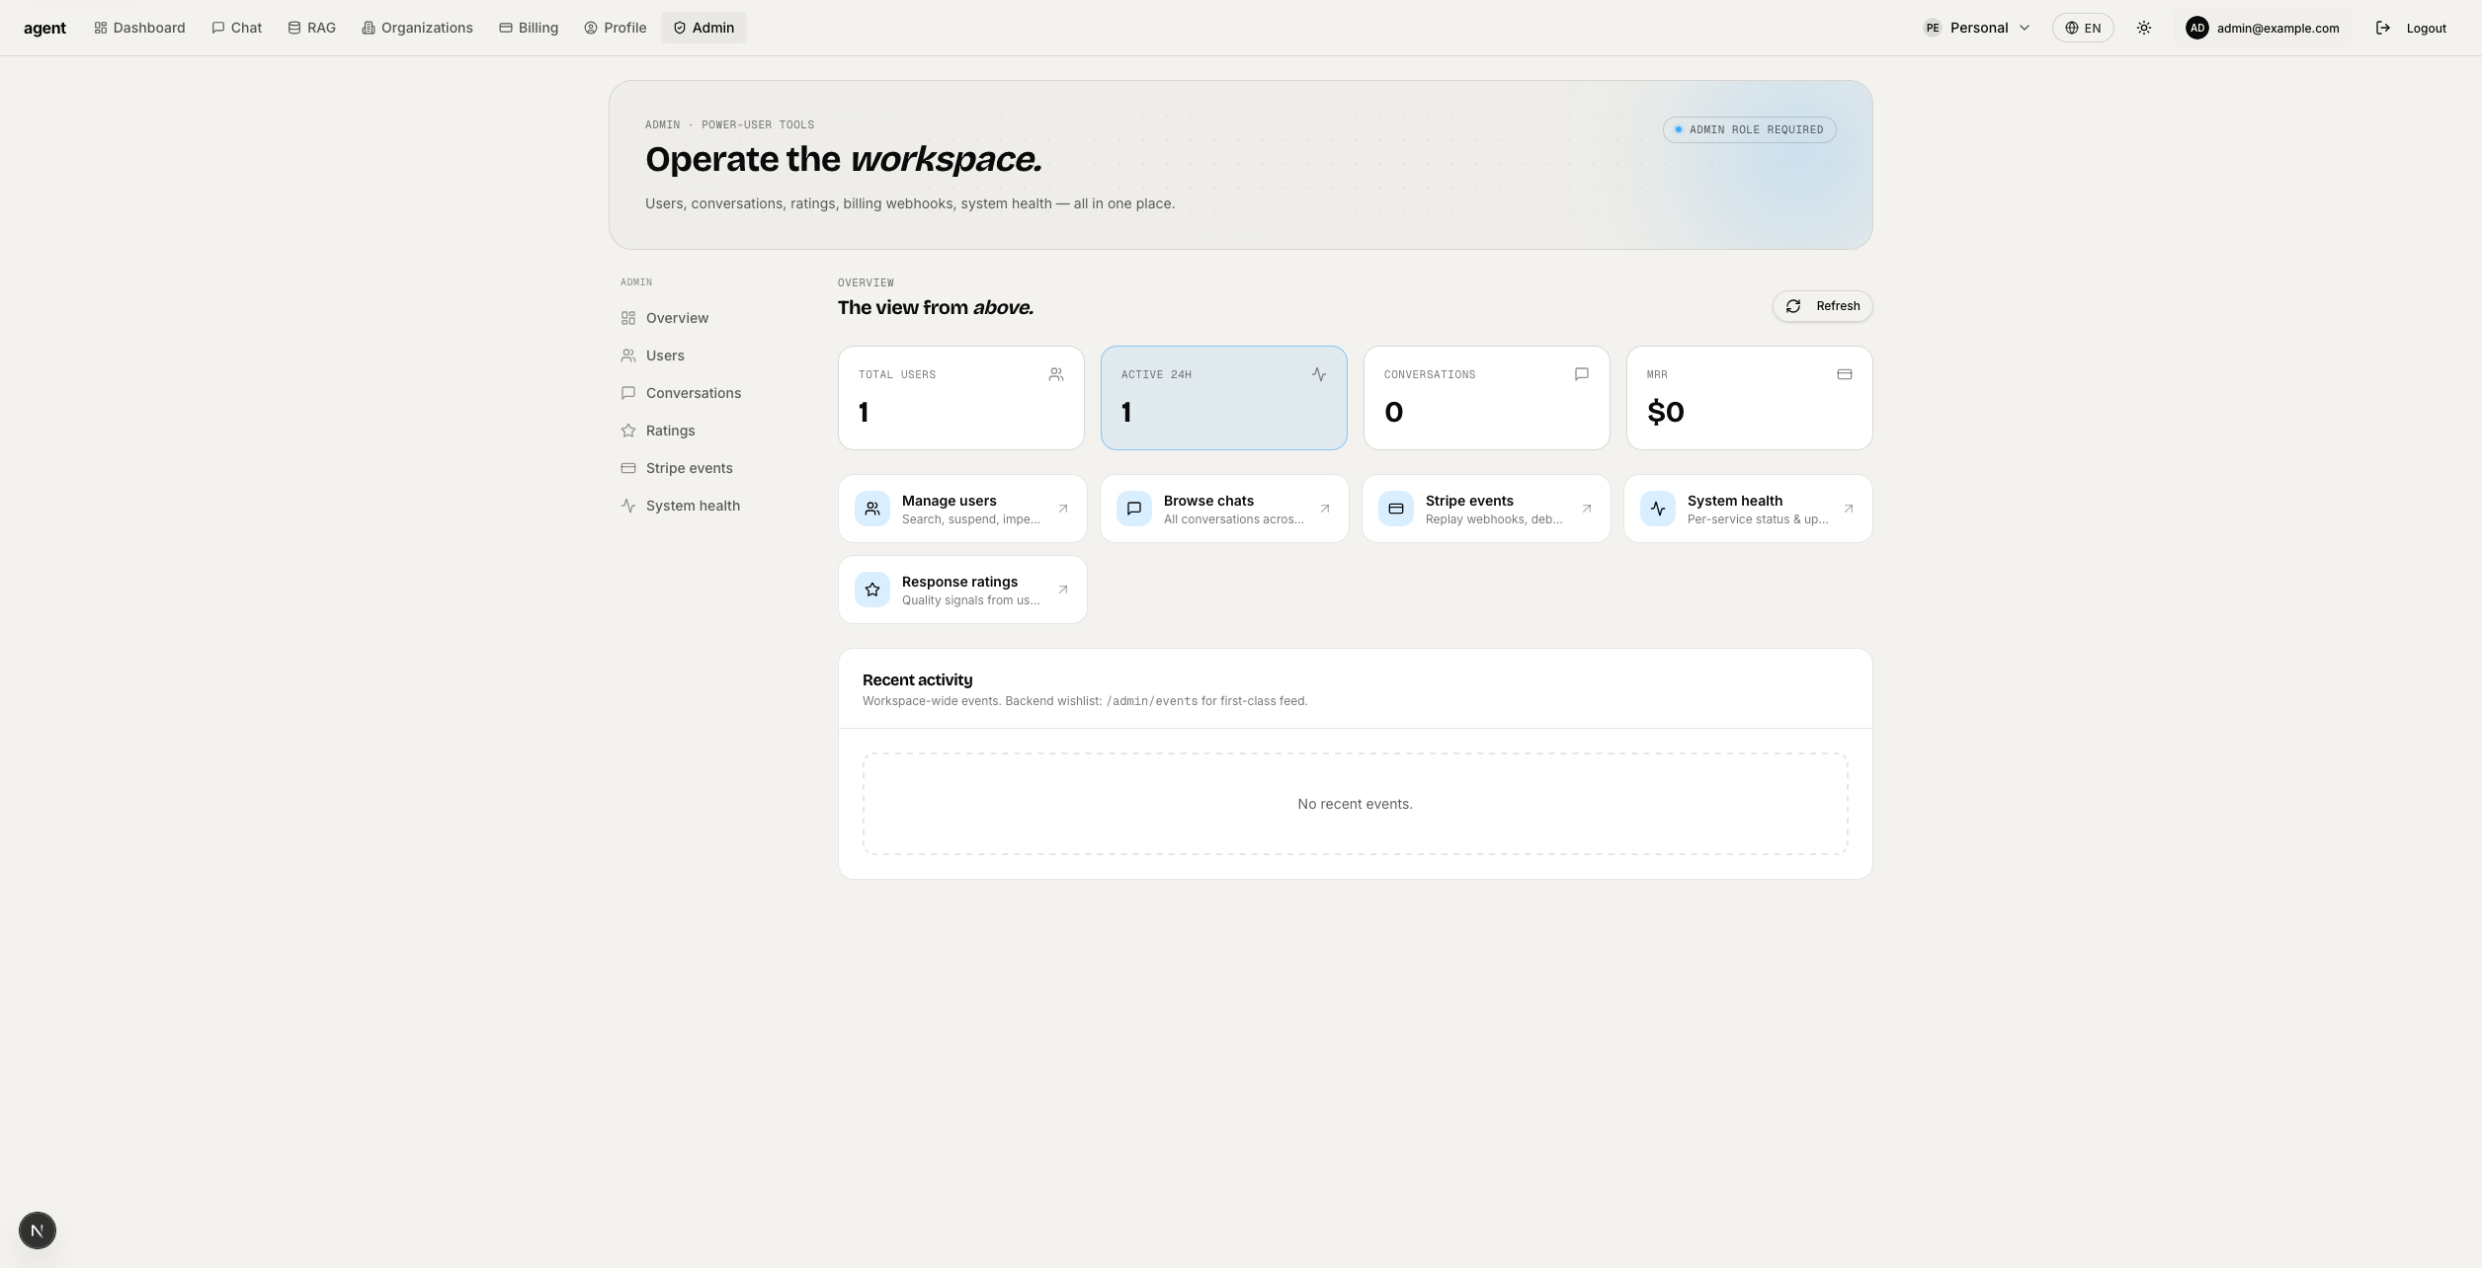This screenshot has width=2482, height=1268.
Task: Click the users icon on Total Users card
Action: 1056,374
